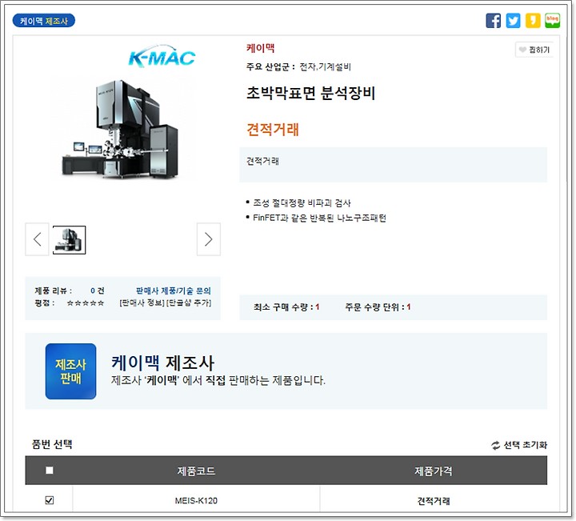Click the 최소 구매 수량 label
576x521 pixels.
point(283,307)
